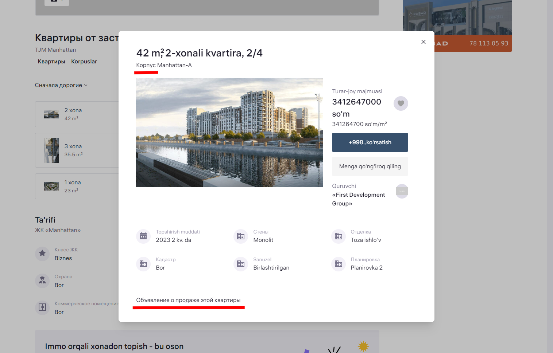Click the building icon next to Sanuzel
Screen dimensions: 553x353
click(x=241, y=264)
